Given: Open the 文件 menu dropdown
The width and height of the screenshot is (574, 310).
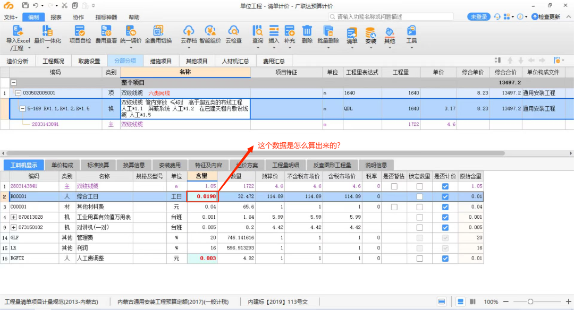Looking at the screenshot, I should [11, 17].
